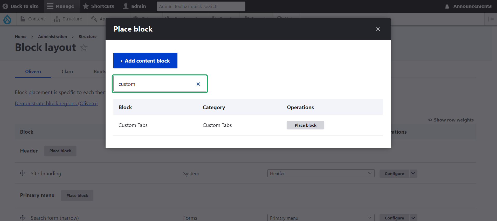Switch to the Claro theme tab
This screenshot has height=221, width=497.
point(67,72)
